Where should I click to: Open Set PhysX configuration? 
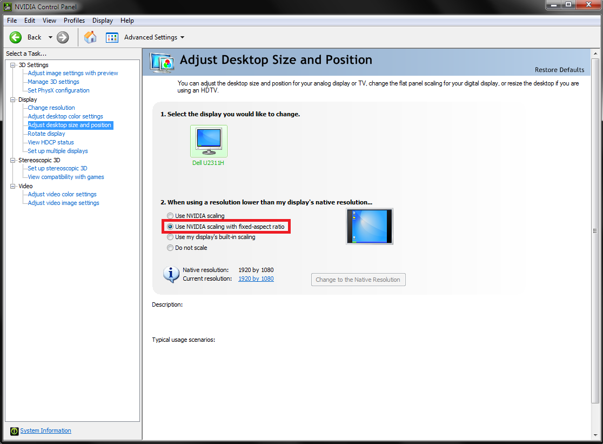pyautogui.click(x=58, y=90)
